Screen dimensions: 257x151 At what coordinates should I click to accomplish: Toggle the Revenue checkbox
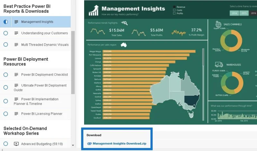coord(174,7)
